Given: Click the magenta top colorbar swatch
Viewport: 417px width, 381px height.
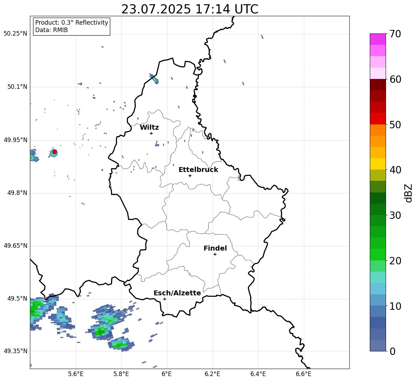Looking at the screenshot, I should click(378, 39).
